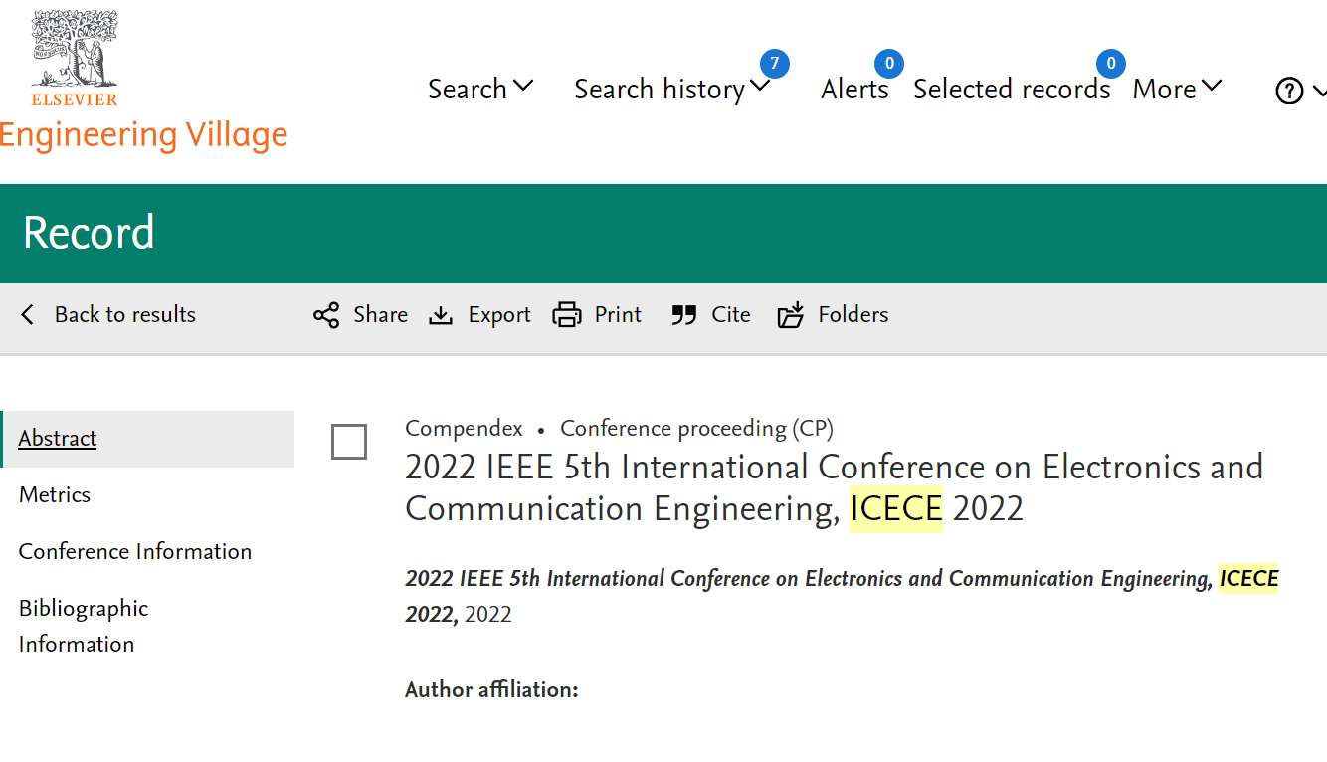Click the Cite button label
Image resolution: width=1327 pixels, height=762 pixels.
click(731, 315)
